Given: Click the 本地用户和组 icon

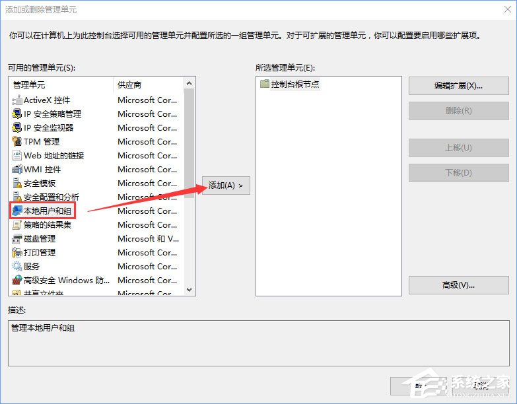Looking at the screenshot, I should 17,211.
